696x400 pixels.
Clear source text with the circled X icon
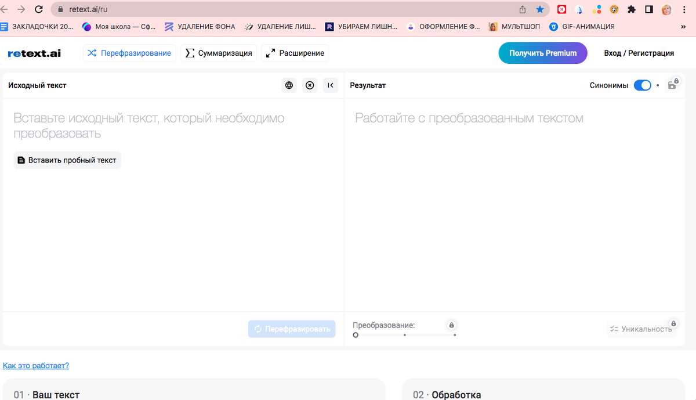(x=310, y=85)
